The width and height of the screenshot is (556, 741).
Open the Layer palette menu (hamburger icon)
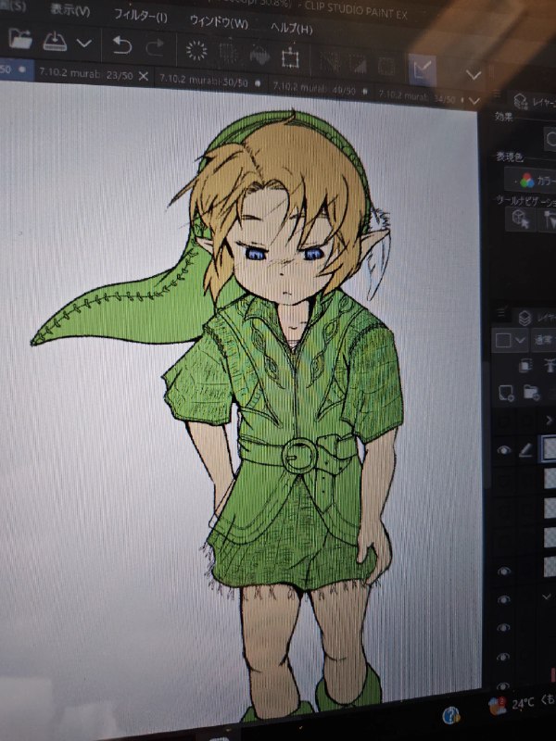(502, 312)
